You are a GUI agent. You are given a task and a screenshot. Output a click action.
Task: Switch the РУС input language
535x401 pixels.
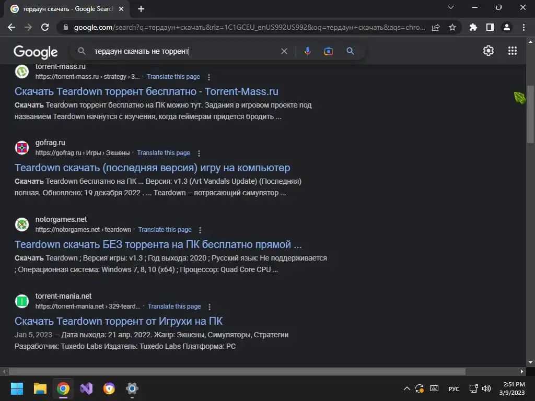pos(454,388)
